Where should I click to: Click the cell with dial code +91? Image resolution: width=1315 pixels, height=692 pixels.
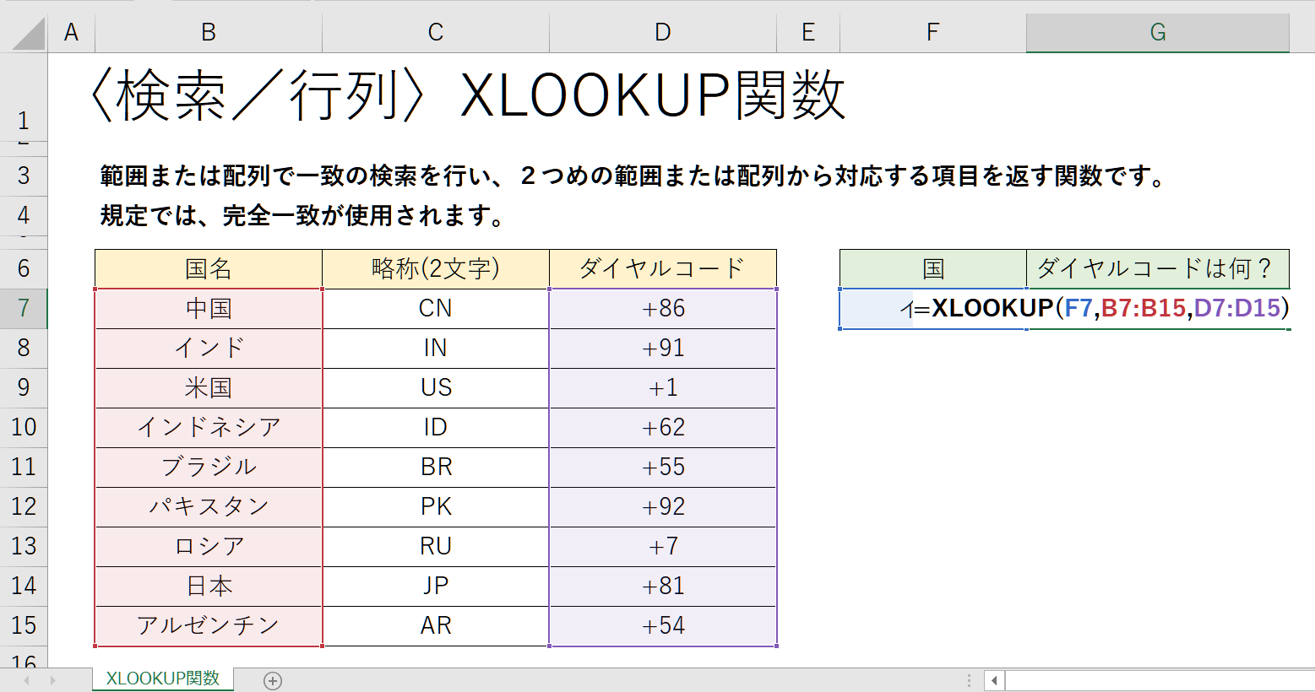click(662, 348)
